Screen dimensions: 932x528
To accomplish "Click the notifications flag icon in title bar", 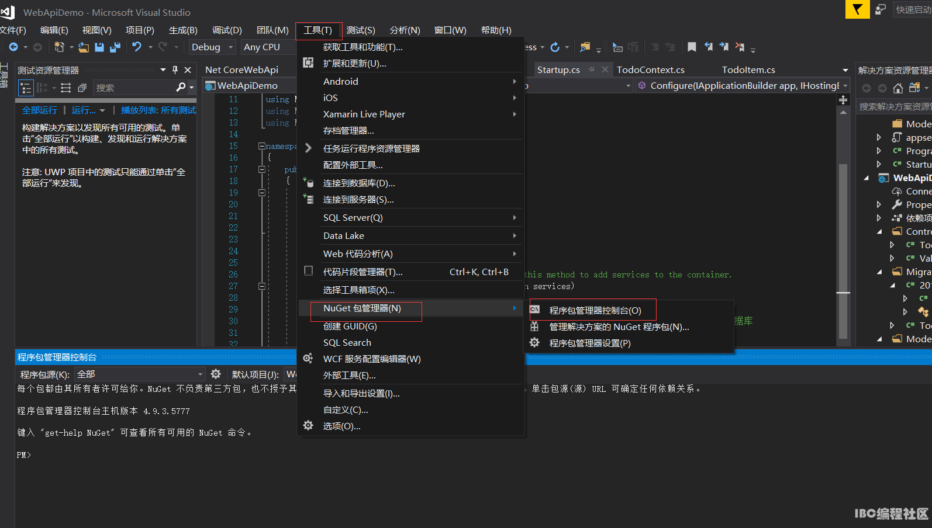I will (857, 9).
